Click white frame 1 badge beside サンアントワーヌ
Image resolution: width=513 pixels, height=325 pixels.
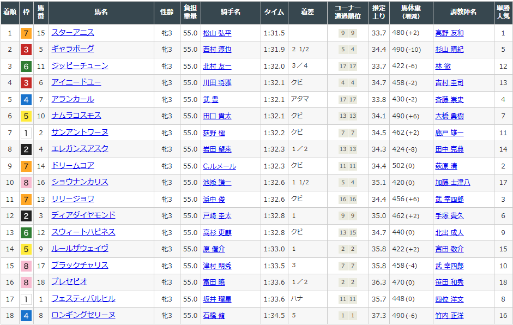coord(26,133)
